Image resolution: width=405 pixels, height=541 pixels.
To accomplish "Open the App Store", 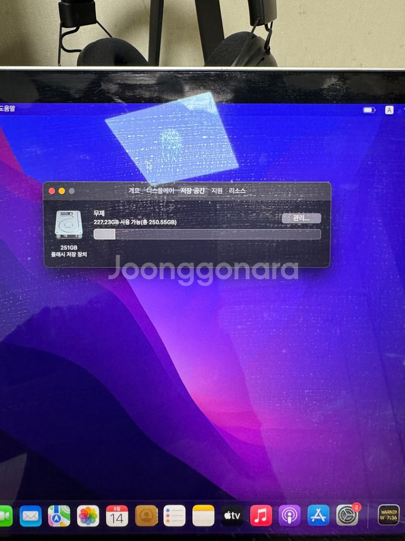I will (318, 516).
